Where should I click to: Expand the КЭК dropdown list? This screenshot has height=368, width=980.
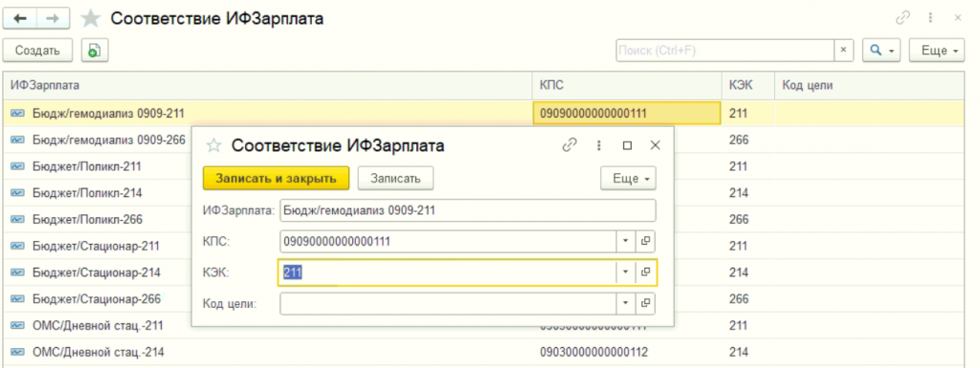click(x=626, y=272)
